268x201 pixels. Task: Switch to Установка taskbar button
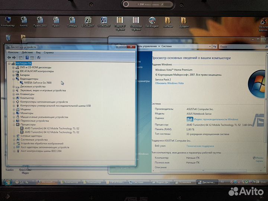tap(184, 182)
